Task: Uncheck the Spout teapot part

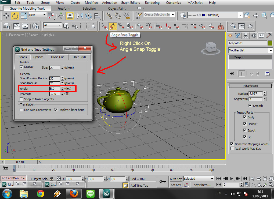Action: [245, 130]
